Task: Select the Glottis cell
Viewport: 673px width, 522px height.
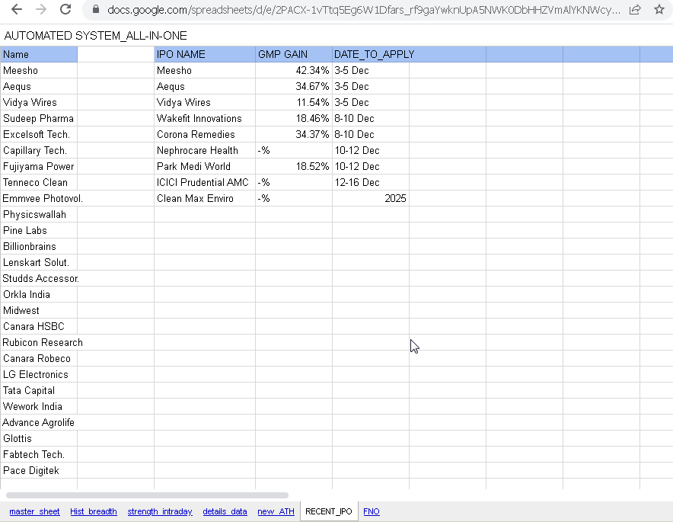Action: [39, 439]
